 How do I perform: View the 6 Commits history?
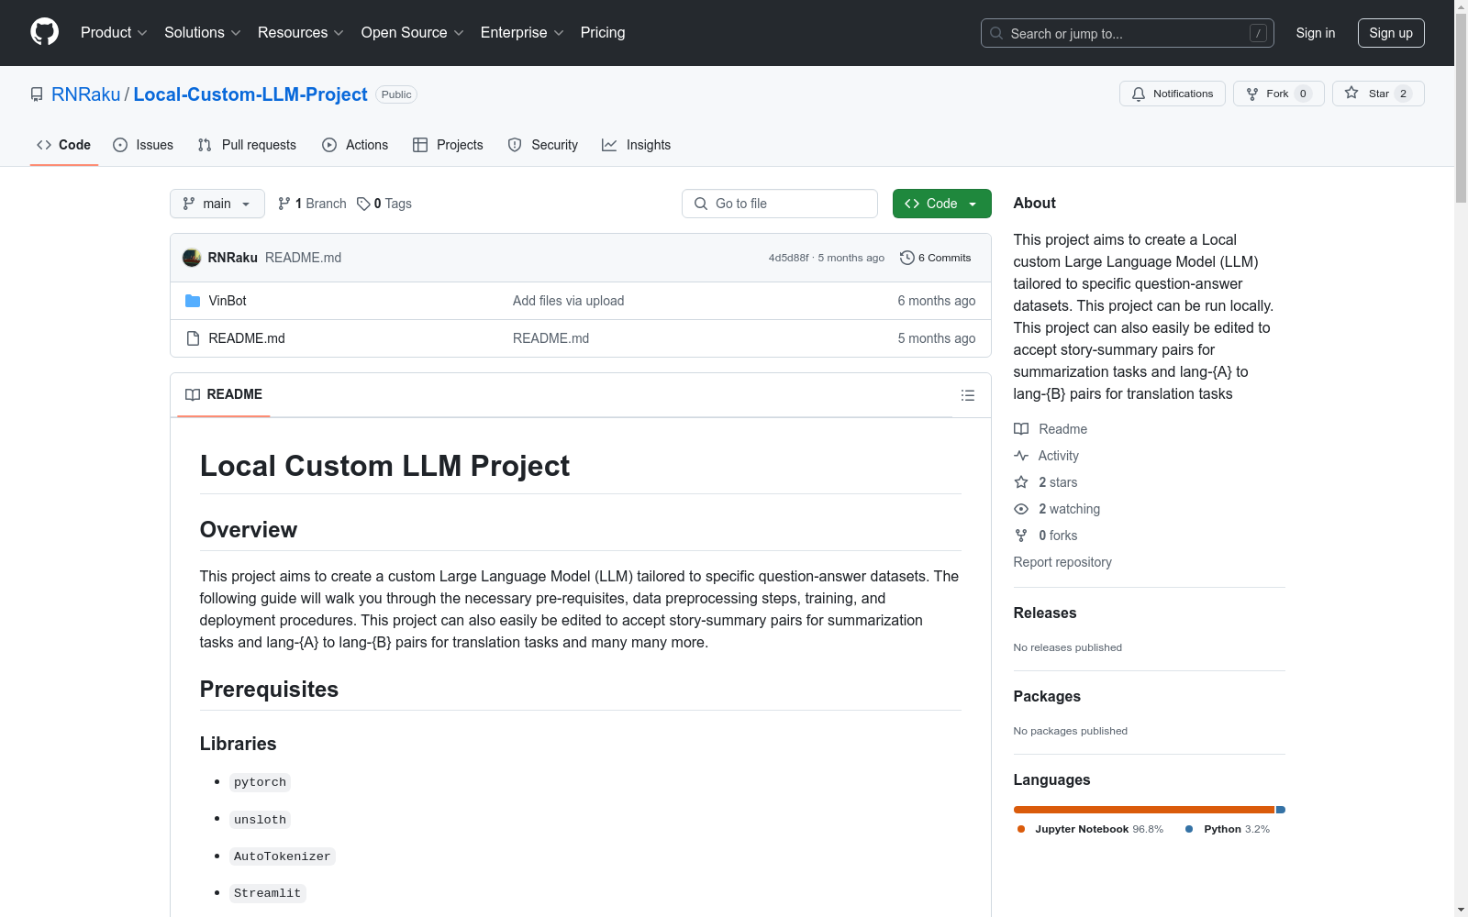pyautogui.click(x=936, y=258)
